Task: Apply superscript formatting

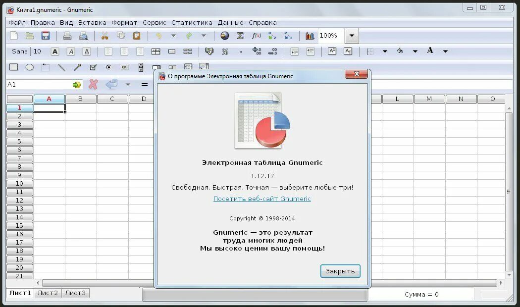Action: [x=332, y=51]
